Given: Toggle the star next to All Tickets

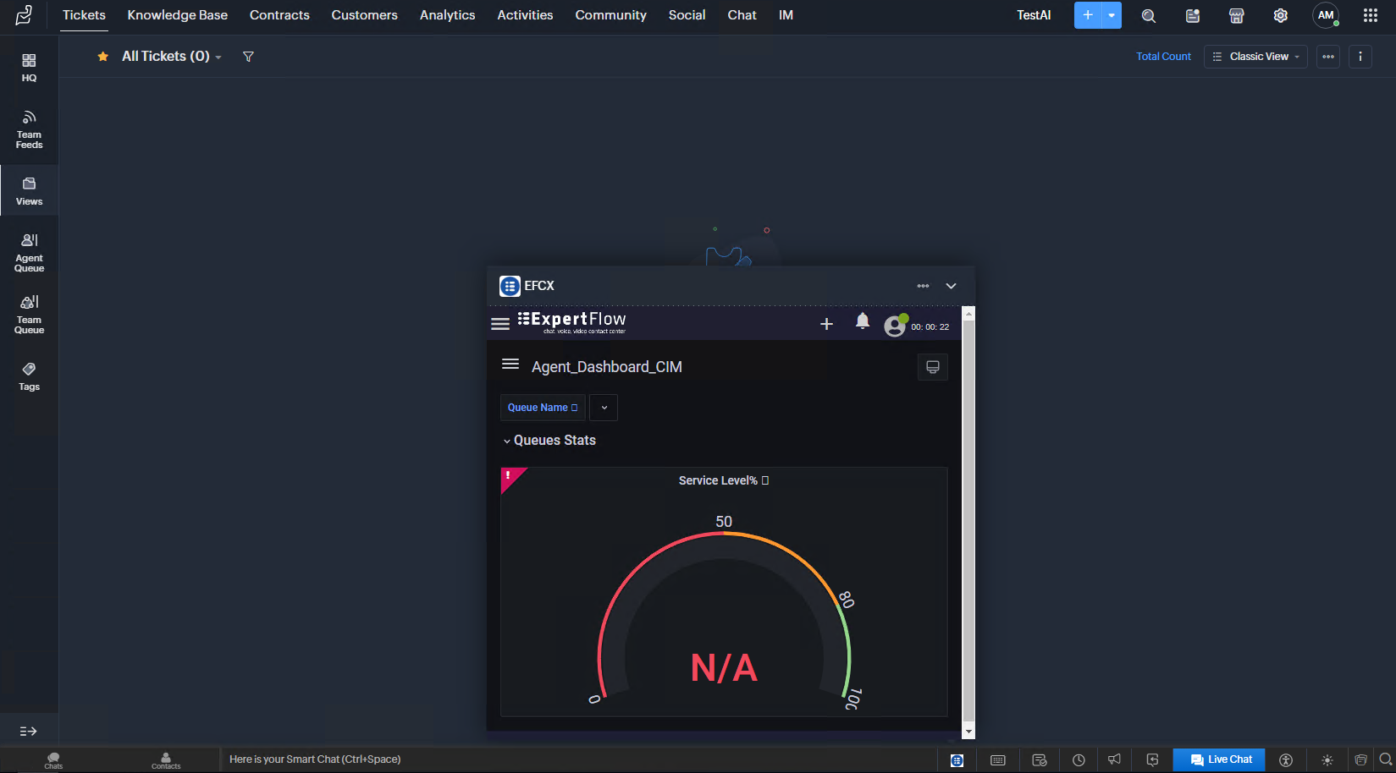Looking at the screenshot, I should click(102, 56).
